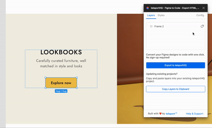Screen dimensions: 212x128
Task: Click the heart icon in plugin footer
Action: coord(160,114)
